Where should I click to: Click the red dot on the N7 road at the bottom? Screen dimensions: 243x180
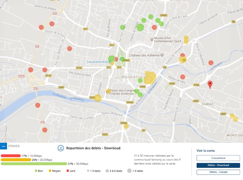click(x=45, y=130)
